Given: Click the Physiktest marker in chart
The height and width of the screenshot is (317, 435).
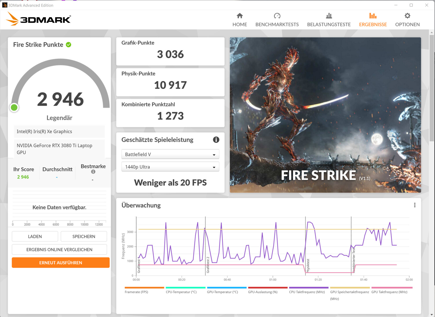Looking at the screenshot, I should click(308, 265).
